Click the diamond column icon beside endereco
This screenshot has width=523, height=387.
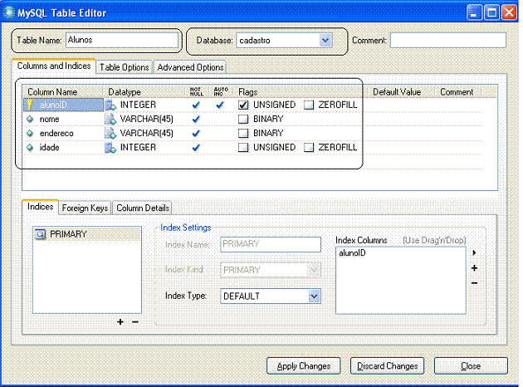click(30, 134)
